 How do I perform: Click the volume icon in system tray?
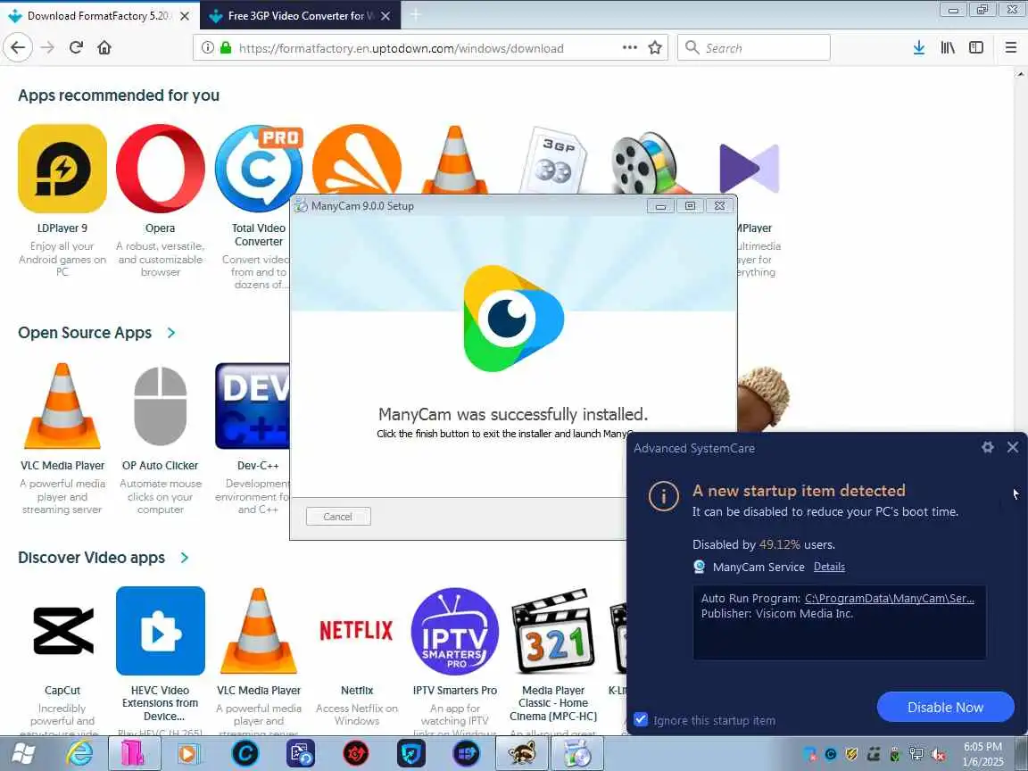click(938, 755)
